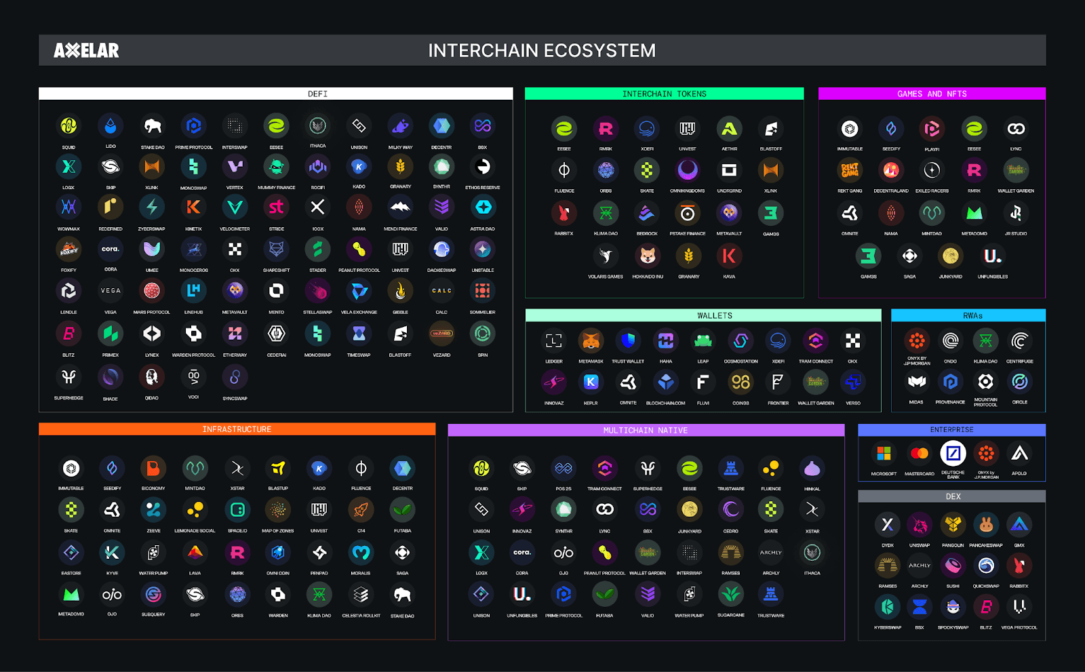Select the Trust Wallet shield icon
Image resolution: width=1085 pixels, height=672 pixels.
coord(628,341)
